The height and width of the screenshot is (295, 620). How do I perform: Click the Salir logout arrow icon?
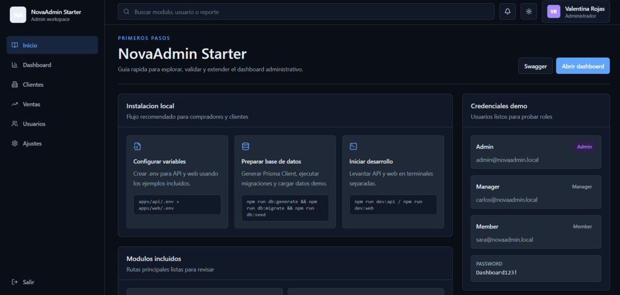pyautogui.click(x=15, y=282)
